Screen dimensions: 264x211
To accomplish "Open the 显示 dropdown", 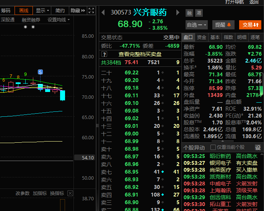I will click(42, 11).
